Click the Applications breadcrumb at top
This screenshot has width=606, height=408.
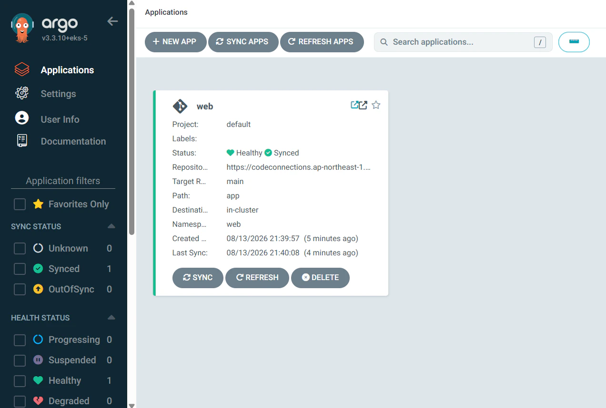click(x=166, y=12)
